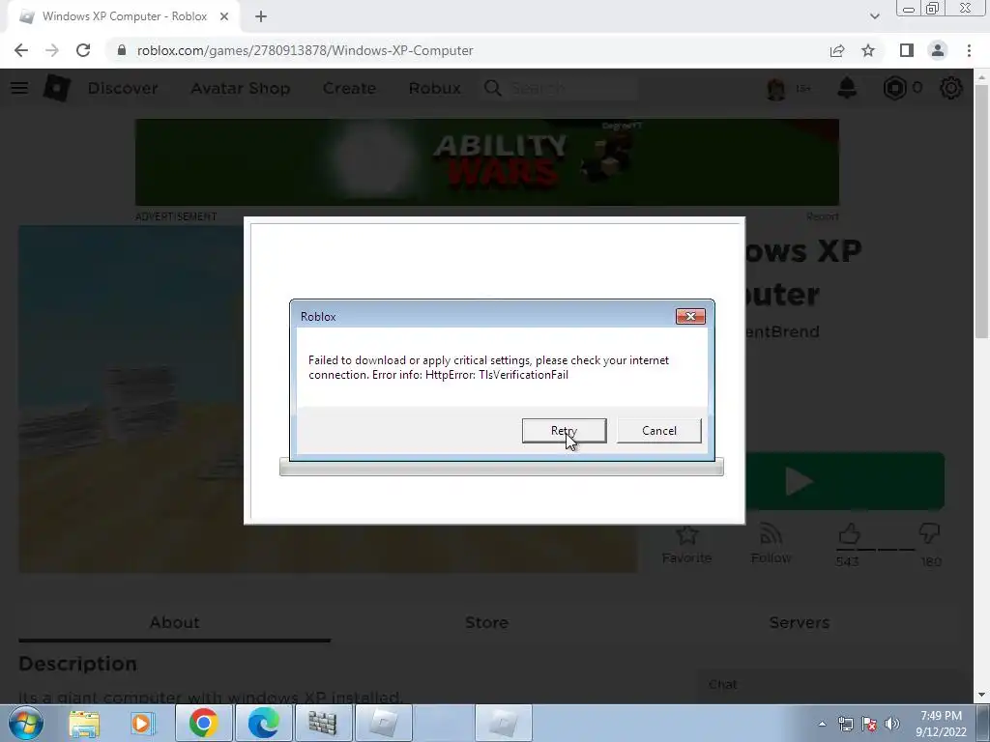Switch to the About tab

pyautogui.click(x=174, y=623)
